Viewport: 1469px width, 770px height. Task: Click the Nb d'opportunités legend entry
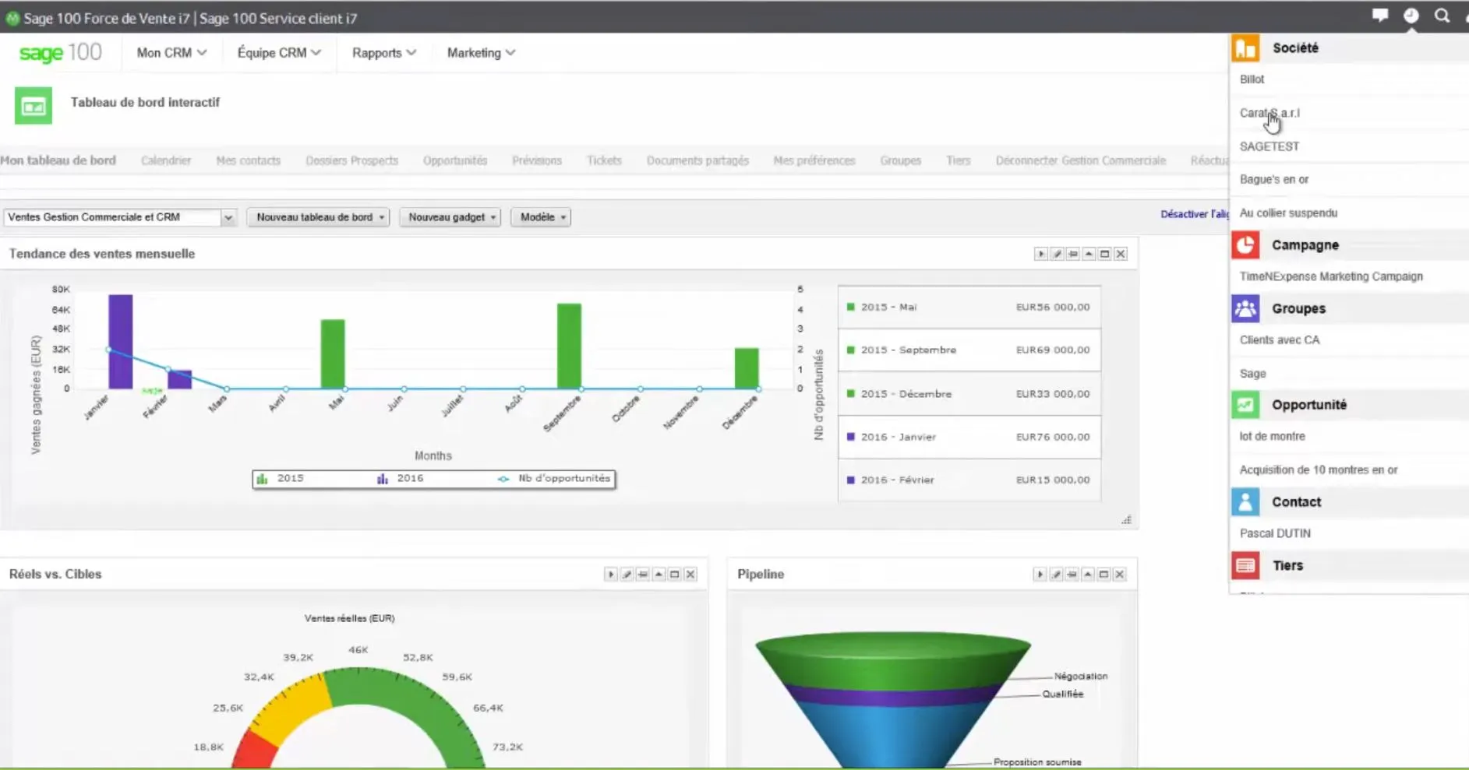pyautogui.click(x=554, y=478)
